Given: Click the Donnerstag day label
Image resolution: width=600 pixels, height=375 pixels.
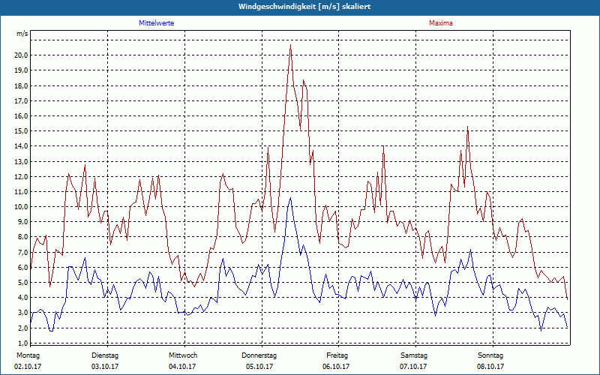Looking at the screenshot, I should pos(259,355).
